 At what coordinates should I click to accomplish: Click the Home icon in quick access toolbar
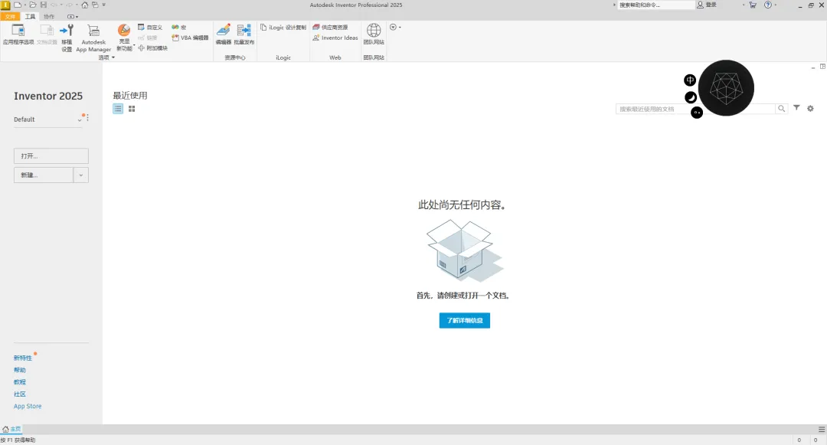(x=84, y=5)
